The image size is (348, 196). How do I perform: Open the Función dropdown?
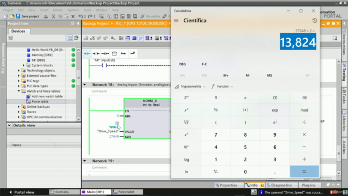pos(222,87)
